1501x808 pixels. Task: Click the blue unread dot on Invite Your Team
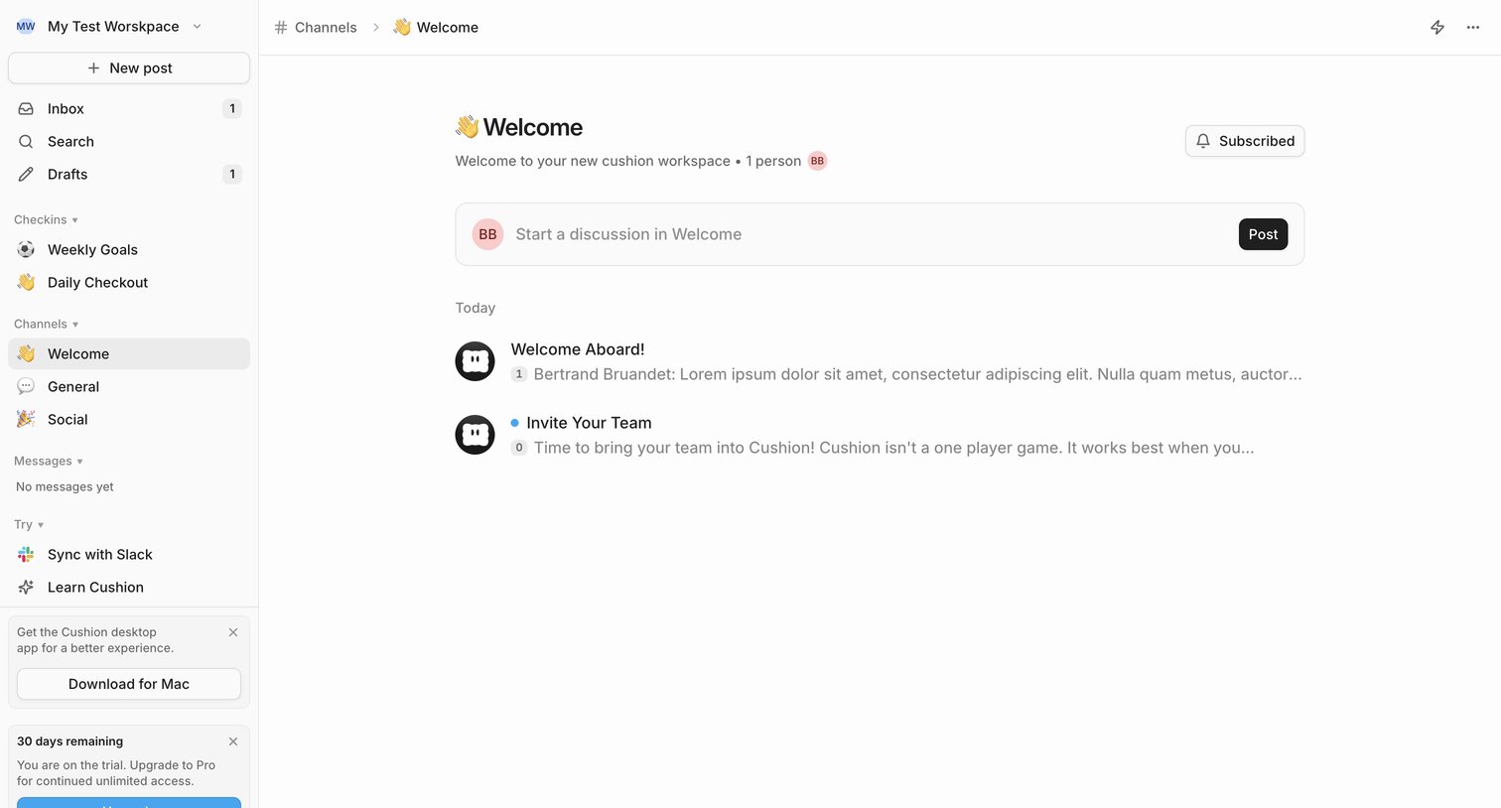click(x=514, y=423)
